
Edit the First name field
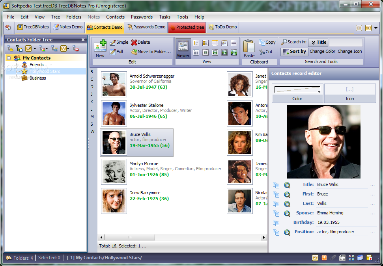coord(342,194)
